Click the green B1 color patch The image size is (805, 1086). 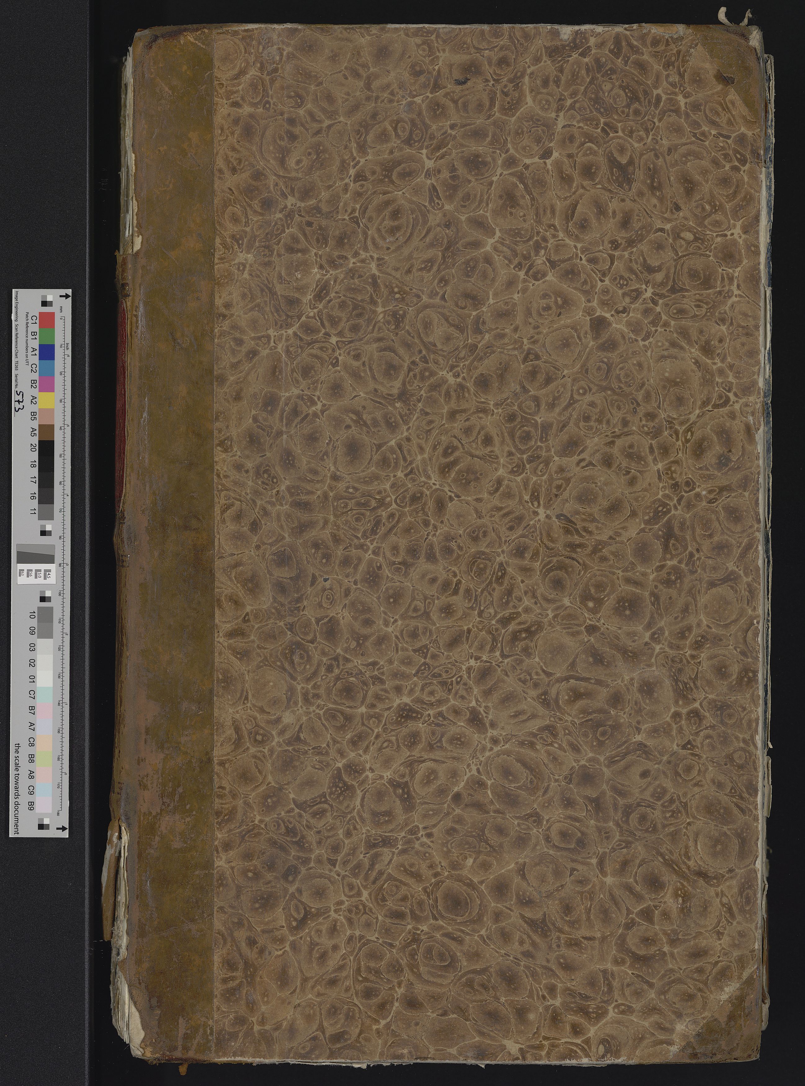pyautogui.click(x=47, y=336)
